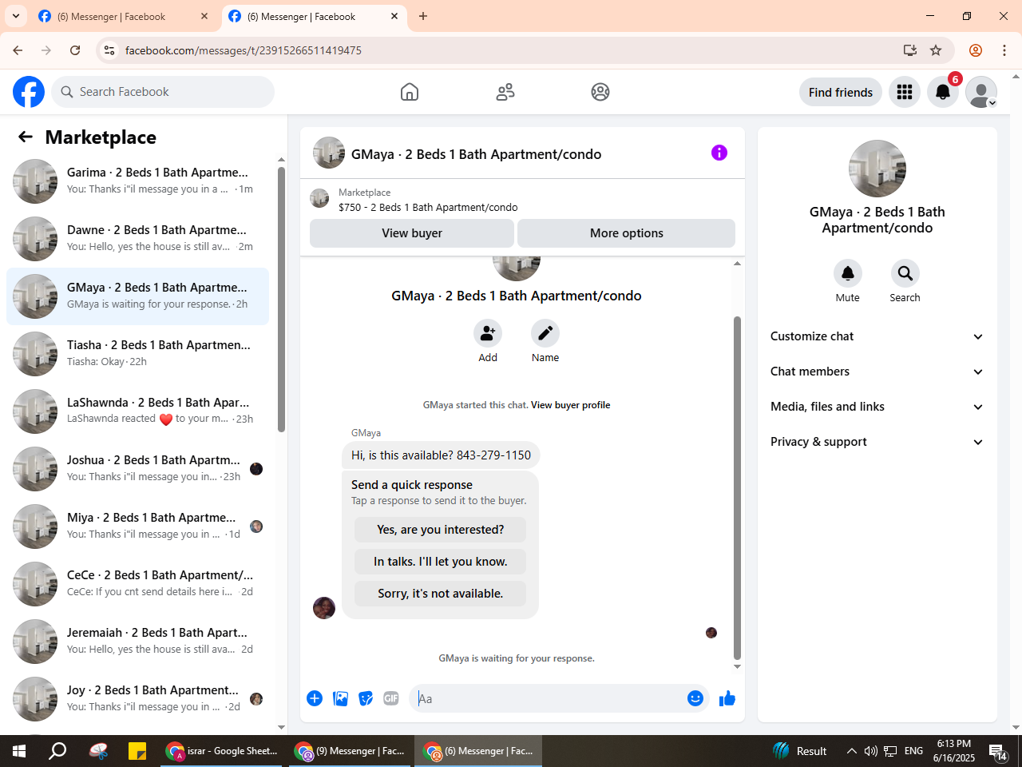Open the Groups icon in the top navigation
This screenshot has width=1022, height=767.
600,92
